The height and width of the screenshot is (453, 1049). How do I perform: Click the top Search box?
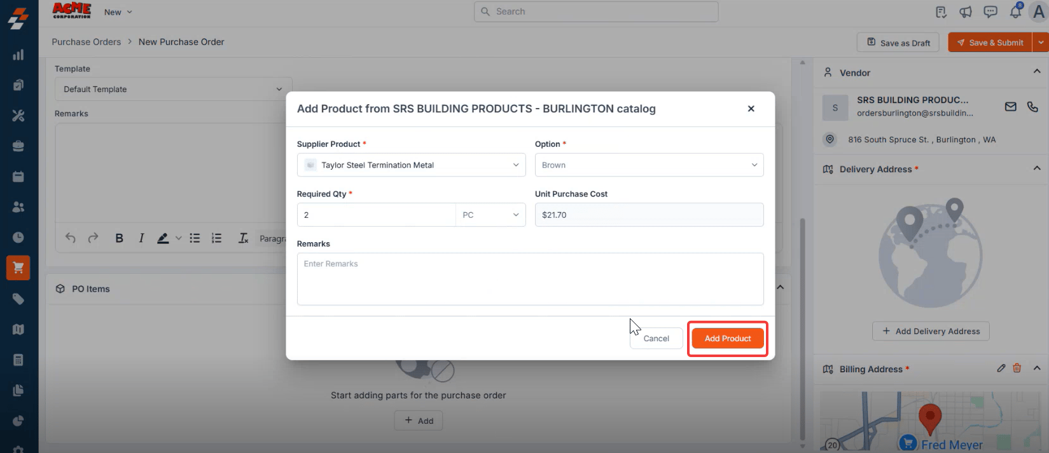596,11
